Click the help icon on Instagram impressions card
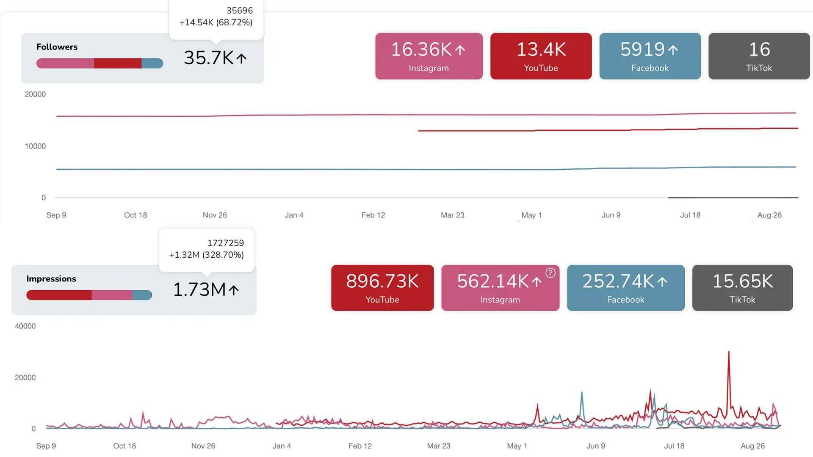Image resolution: width=813 pixels, height=457 pixels. (x=550, y=273)
